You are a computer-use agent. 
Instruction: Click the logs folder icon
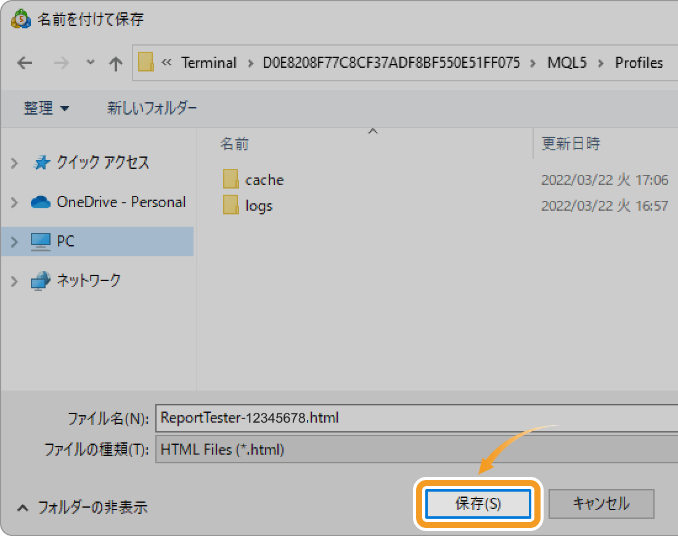coord(231,205)
